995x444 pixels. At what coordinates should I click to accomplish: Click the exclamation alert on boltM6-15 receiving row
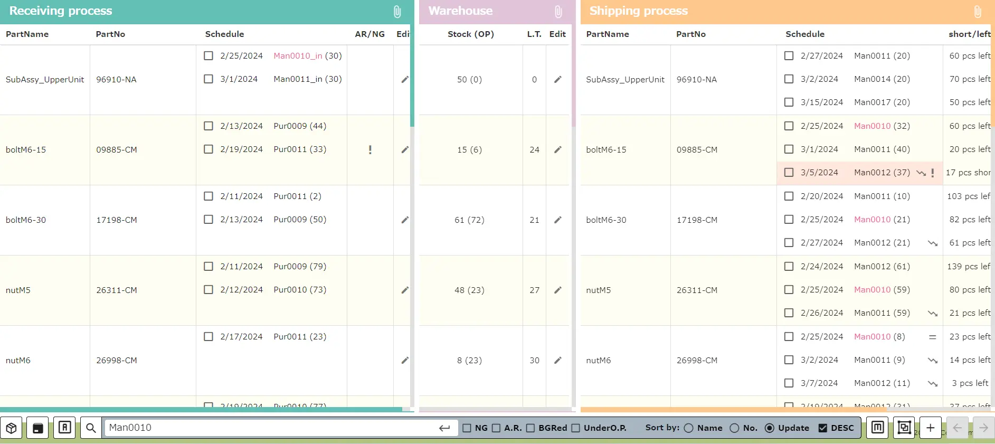370,150
